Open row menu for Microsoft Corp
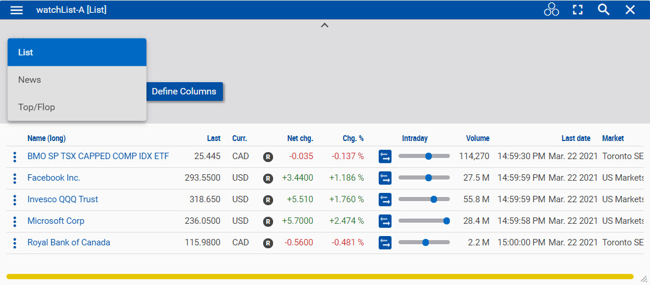Viewport: 650px width, 285px height. (x=15, y=221)
